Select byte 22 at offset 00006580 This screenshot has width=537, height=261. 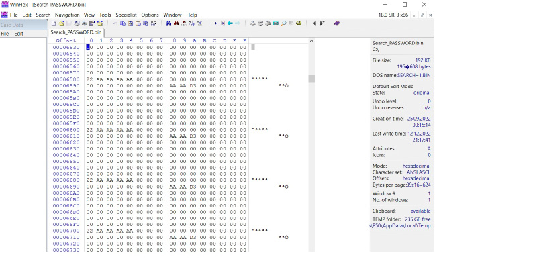coord(90,79)
